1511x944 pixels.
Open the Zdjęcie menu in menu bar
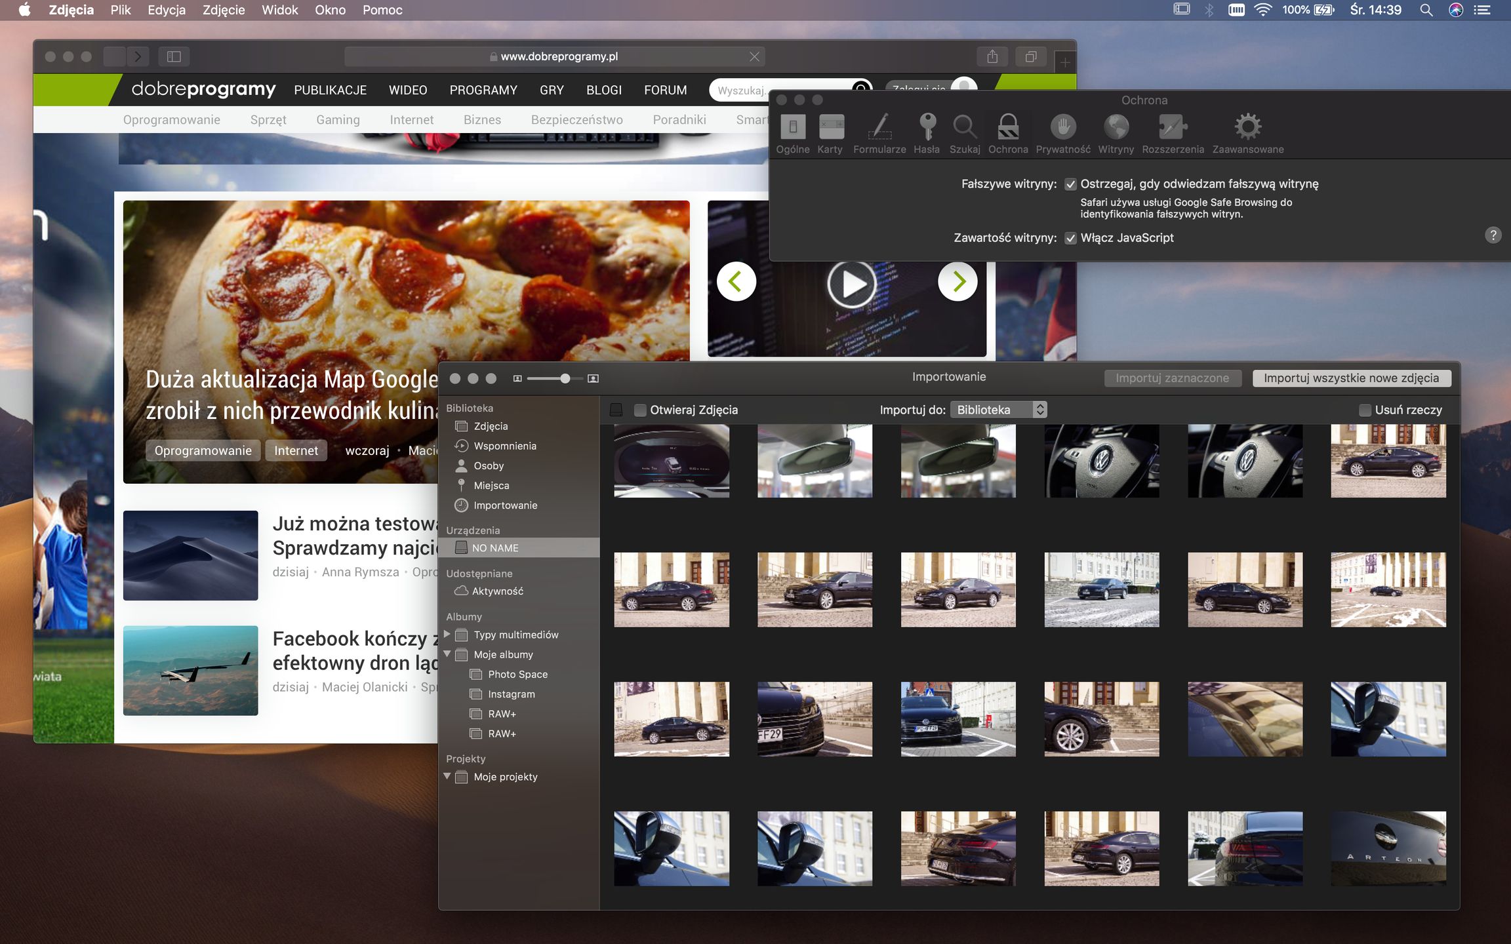point(224,10)
